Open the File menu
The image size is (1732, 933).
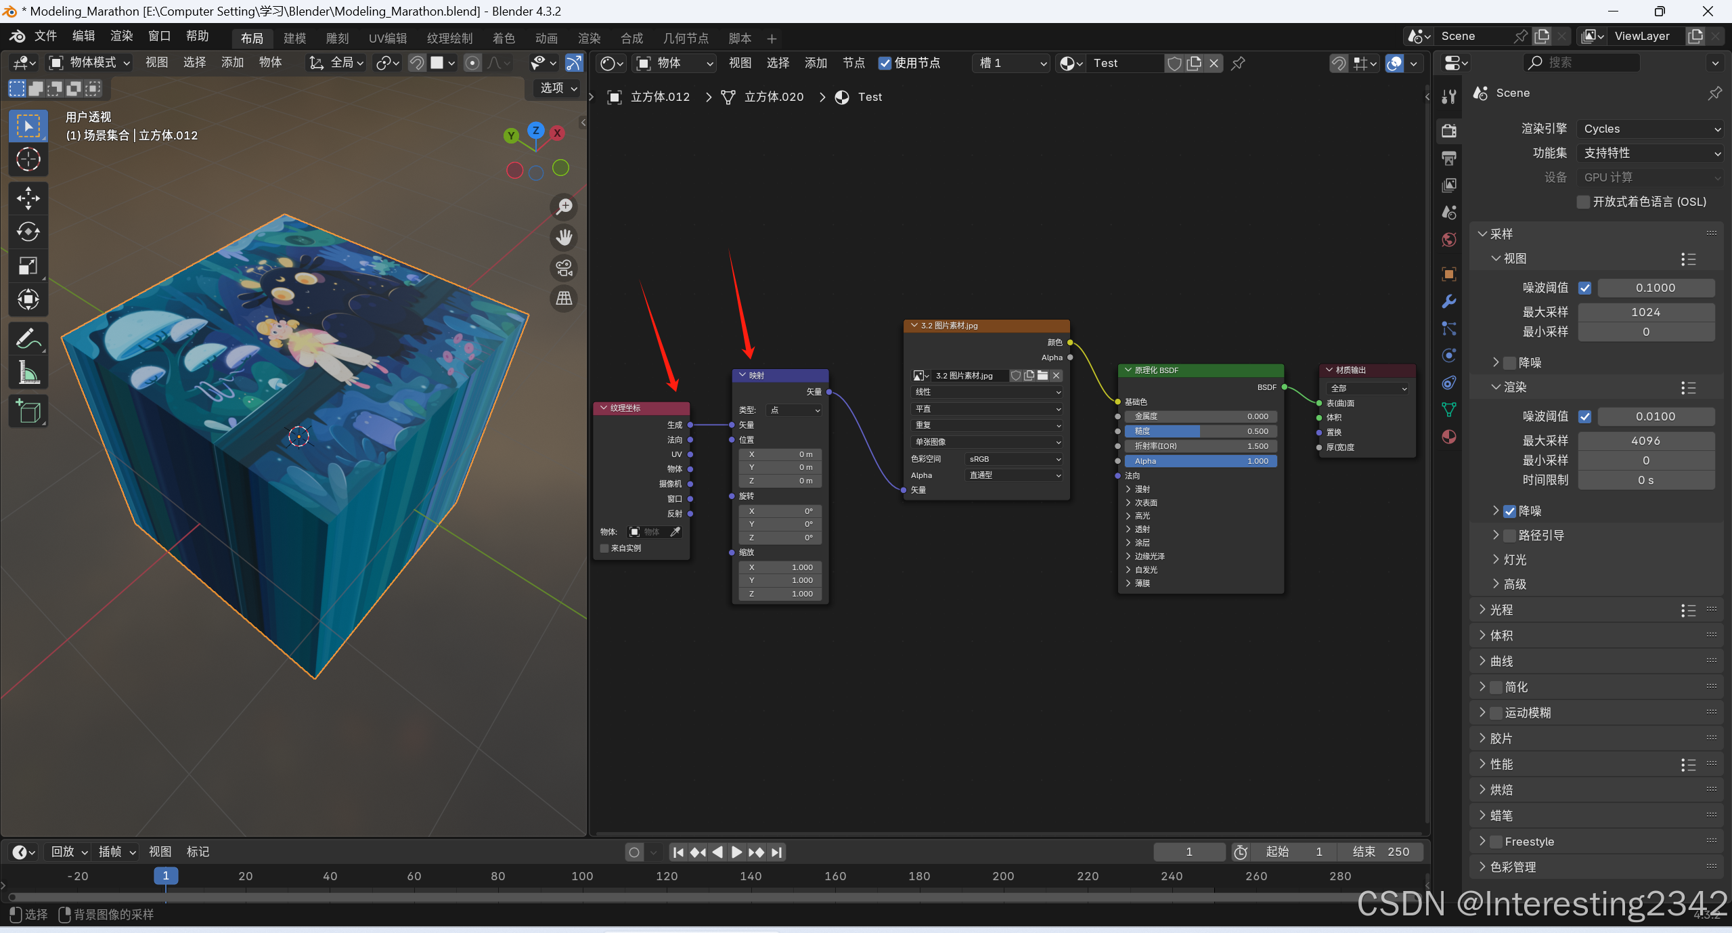pos(45,36)
